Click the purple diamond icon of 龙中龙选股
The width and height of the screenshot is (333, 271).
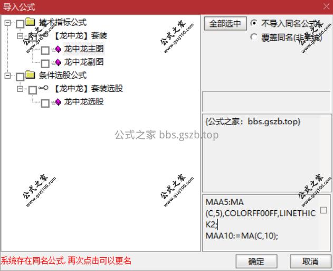pyautogui.click(x=58, y=102)
